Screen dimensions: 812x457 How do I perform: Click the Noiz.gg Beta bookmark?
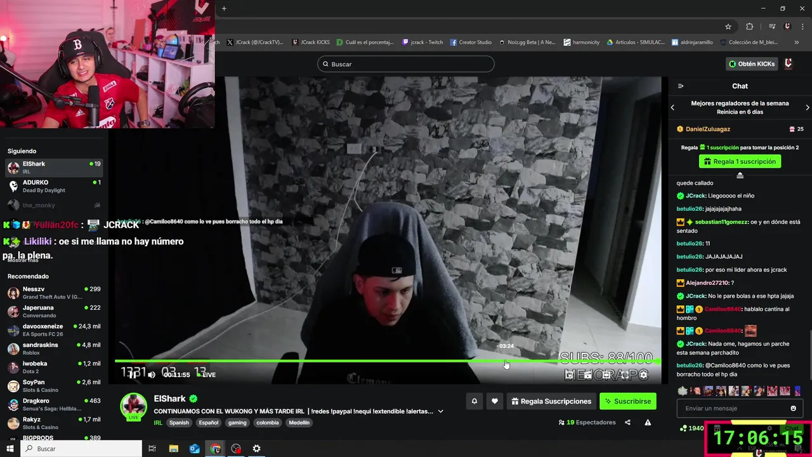pyautogui.click(x=527, y=43)
